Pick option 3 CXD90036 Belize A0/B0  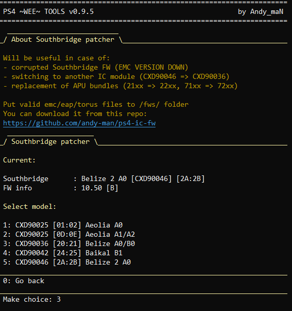(x=69, y=244)
